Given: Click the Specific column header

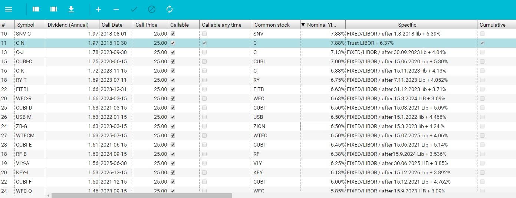Looking at the screenshot, I should (411, 25).
